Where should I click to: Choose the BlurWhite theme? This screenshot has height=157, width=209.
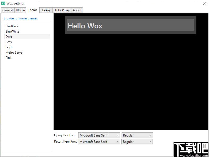click(x=12, y=32)
